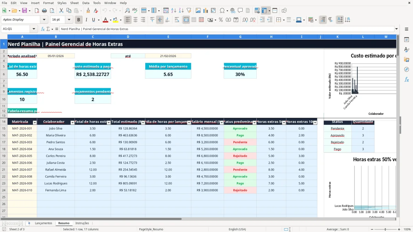This screenshot has height=232, width=413.
Task: Click the AutoFilter funnel icon
Action: [189, 11]
